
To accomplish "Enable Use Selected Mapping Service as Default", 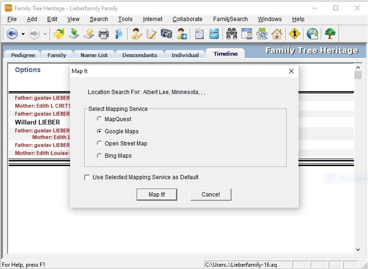I will pos(87,177).
